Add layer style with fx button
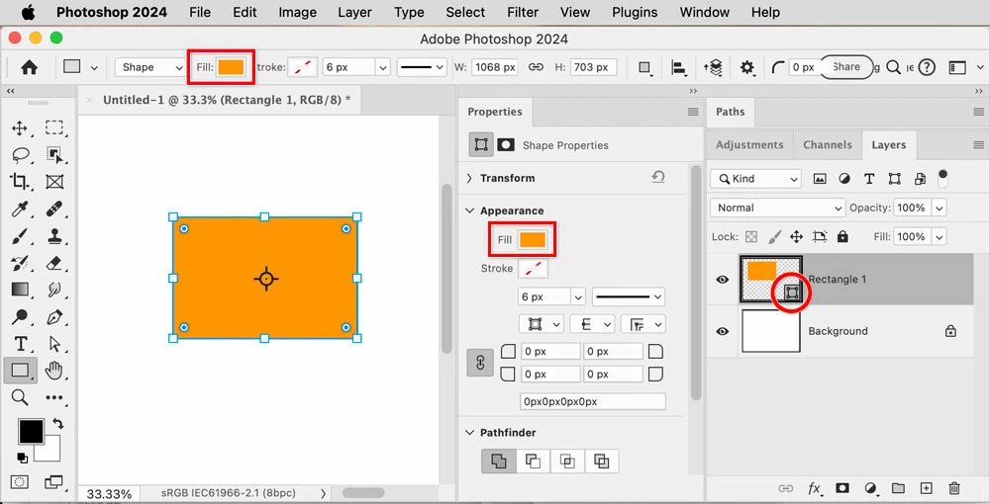 point(815,488)
